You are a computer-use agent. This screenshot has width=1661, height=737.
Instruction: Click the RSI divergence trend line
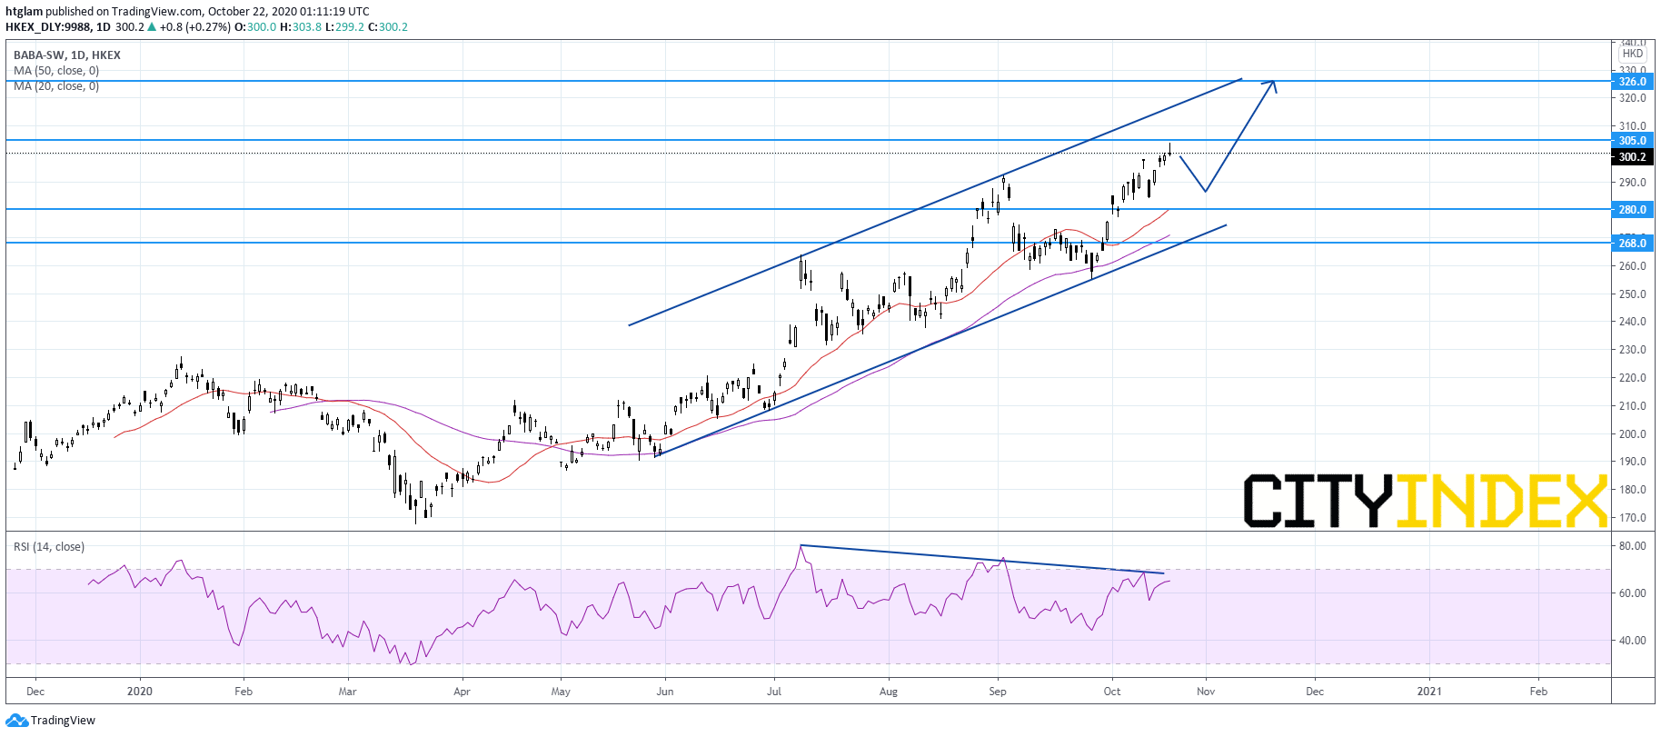tap(981, 560)
